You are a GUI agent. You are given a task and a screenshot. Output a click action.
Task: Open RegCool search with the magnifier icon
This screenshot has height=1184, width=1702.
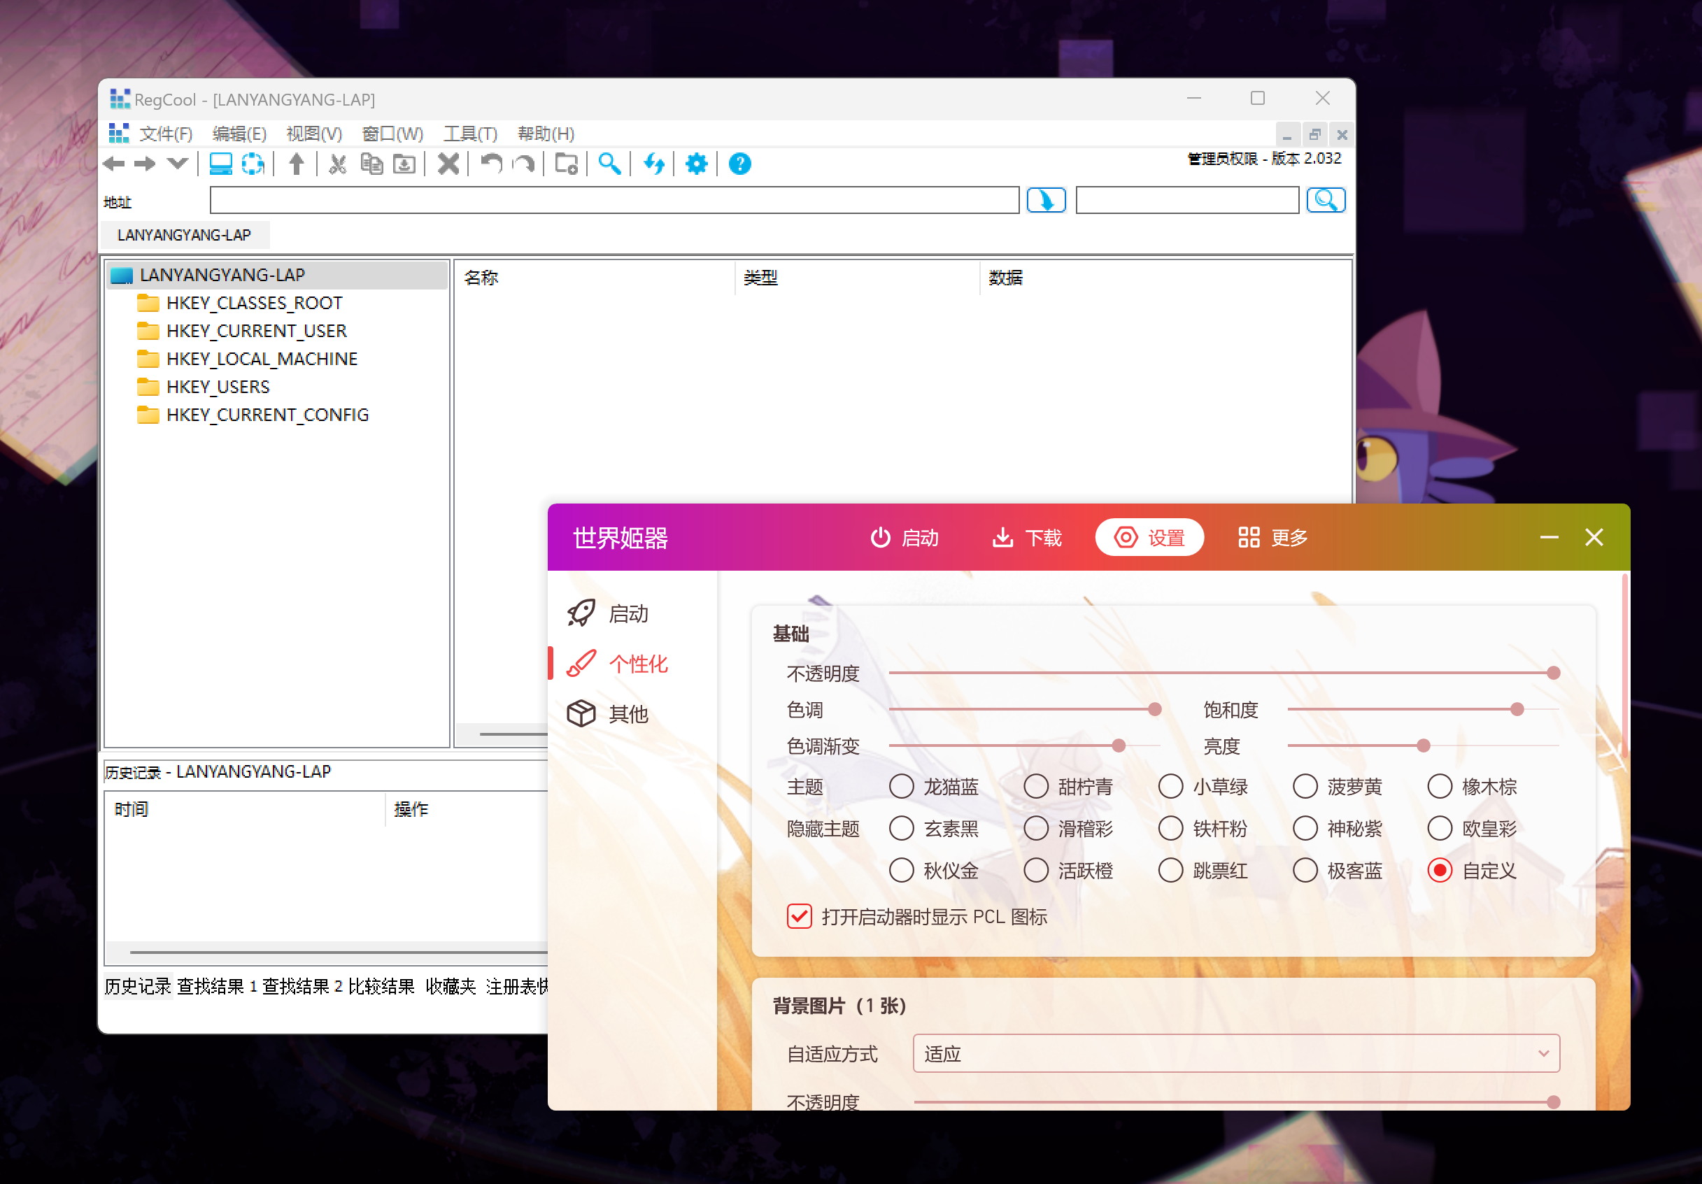pos(609,164)
